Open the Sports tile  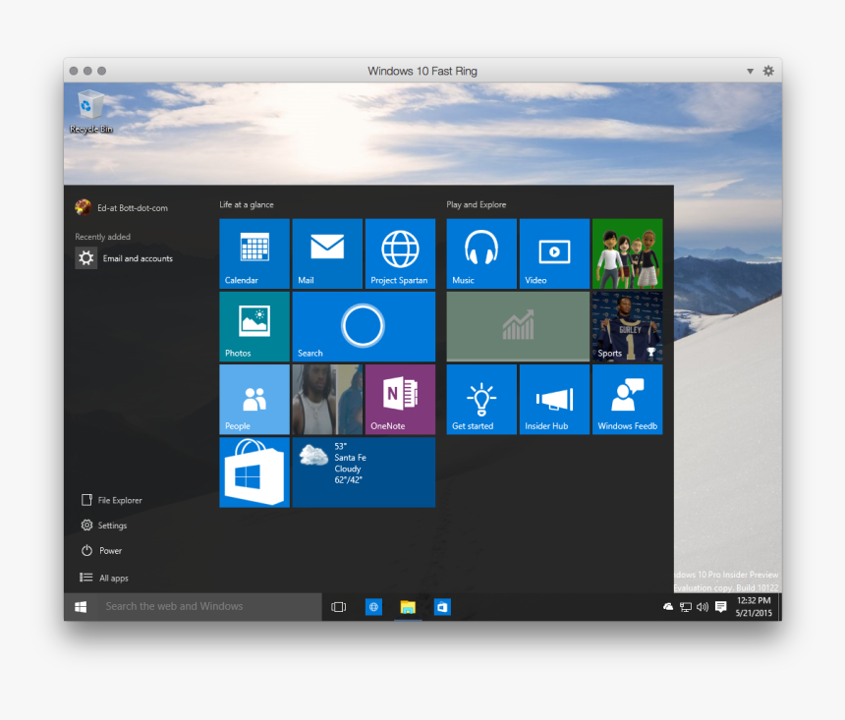coord(627,326)
